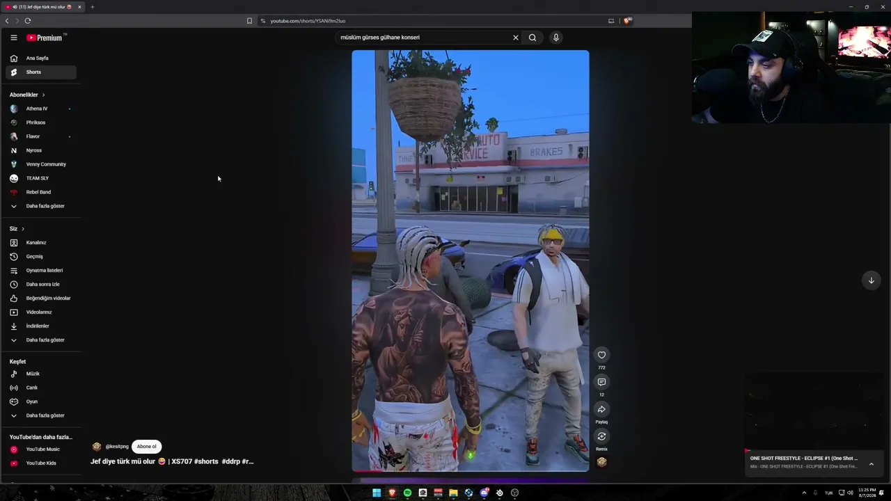The width and height of the screenshot is (891, 501).
Task: Open the ONE SHOT FREESTYLE miniplayer title
Action: point(804,459)
